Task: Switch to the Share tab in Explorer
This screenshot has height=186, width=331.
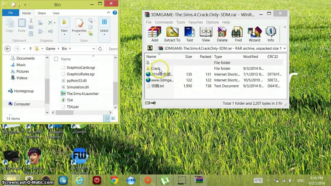Action: tap(42, 13)
